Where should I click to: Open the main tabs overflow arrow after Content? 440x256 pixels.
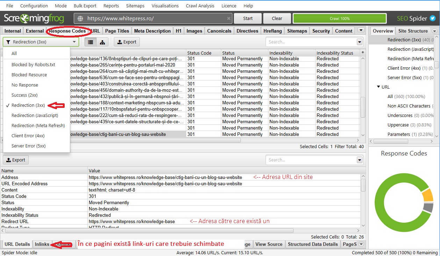pyautogui.click(x=361, y=31)
